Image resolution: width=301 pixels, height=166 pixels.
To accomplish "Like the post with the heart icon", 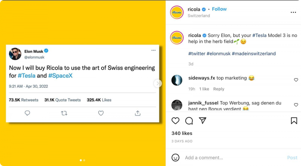I will point(175,121).
